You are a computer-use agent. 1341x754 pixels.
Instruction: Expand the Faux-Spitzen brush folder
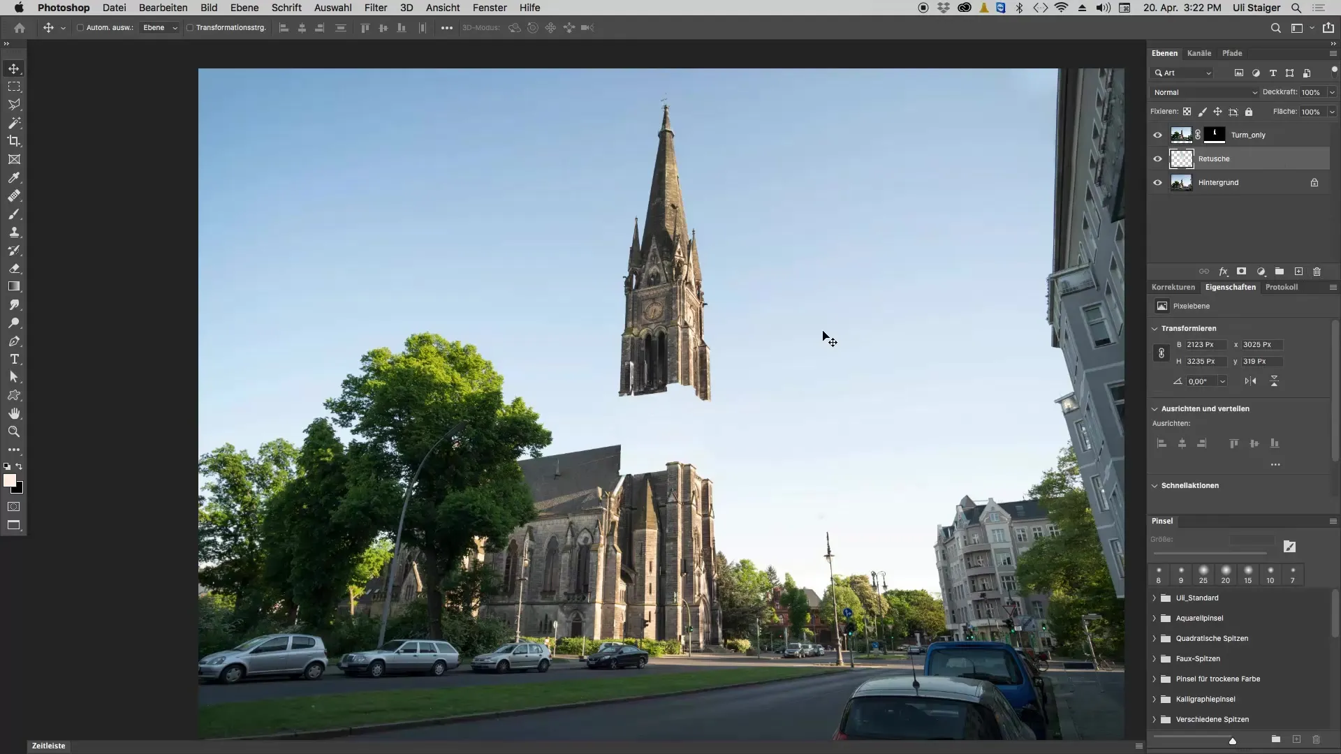(x=1154, y=658)
